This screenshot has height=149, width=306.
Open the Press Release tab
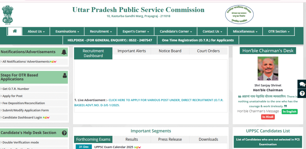click(170, 139)
